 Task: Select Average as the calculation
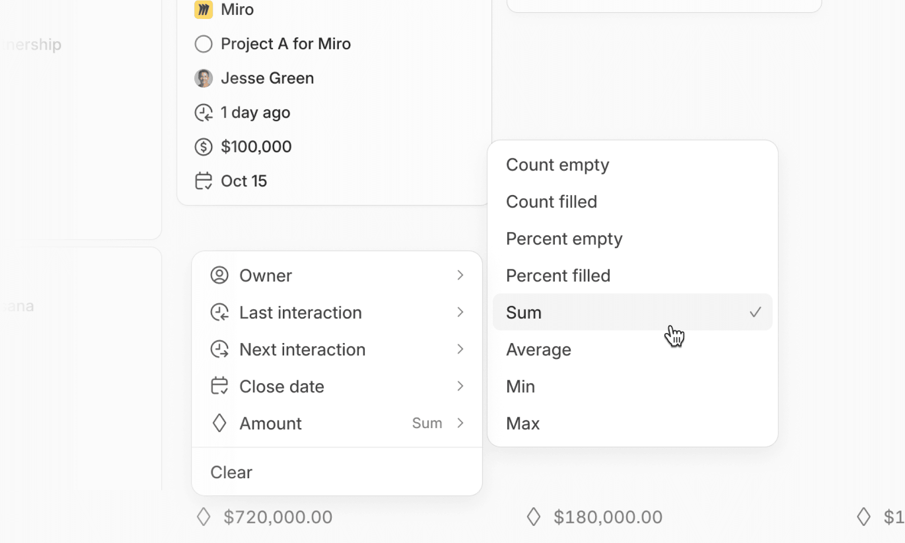[x=538, y=349]
